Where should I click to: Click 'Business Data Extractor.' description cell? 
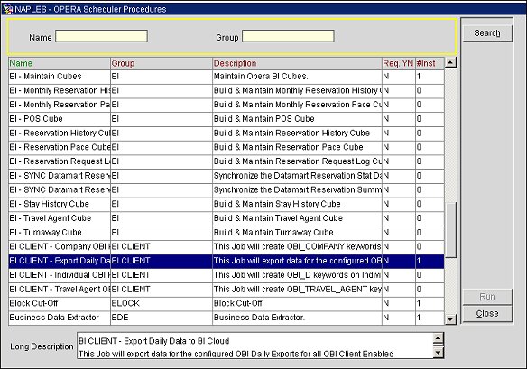click(298, 318)
